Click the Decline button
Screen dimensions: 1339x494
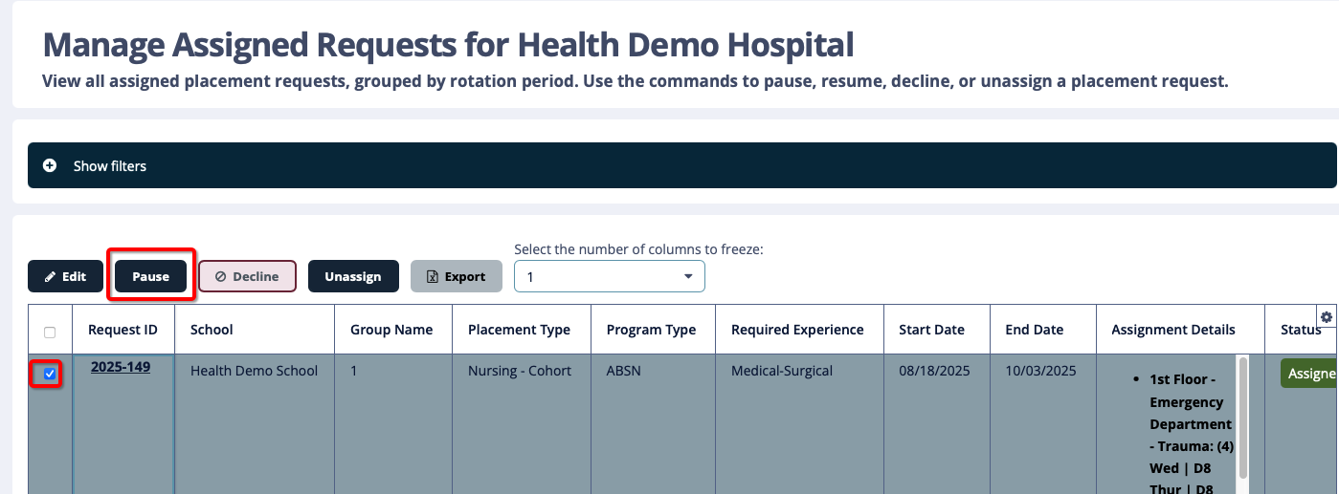pyautogui.click(x=247, y=276)
